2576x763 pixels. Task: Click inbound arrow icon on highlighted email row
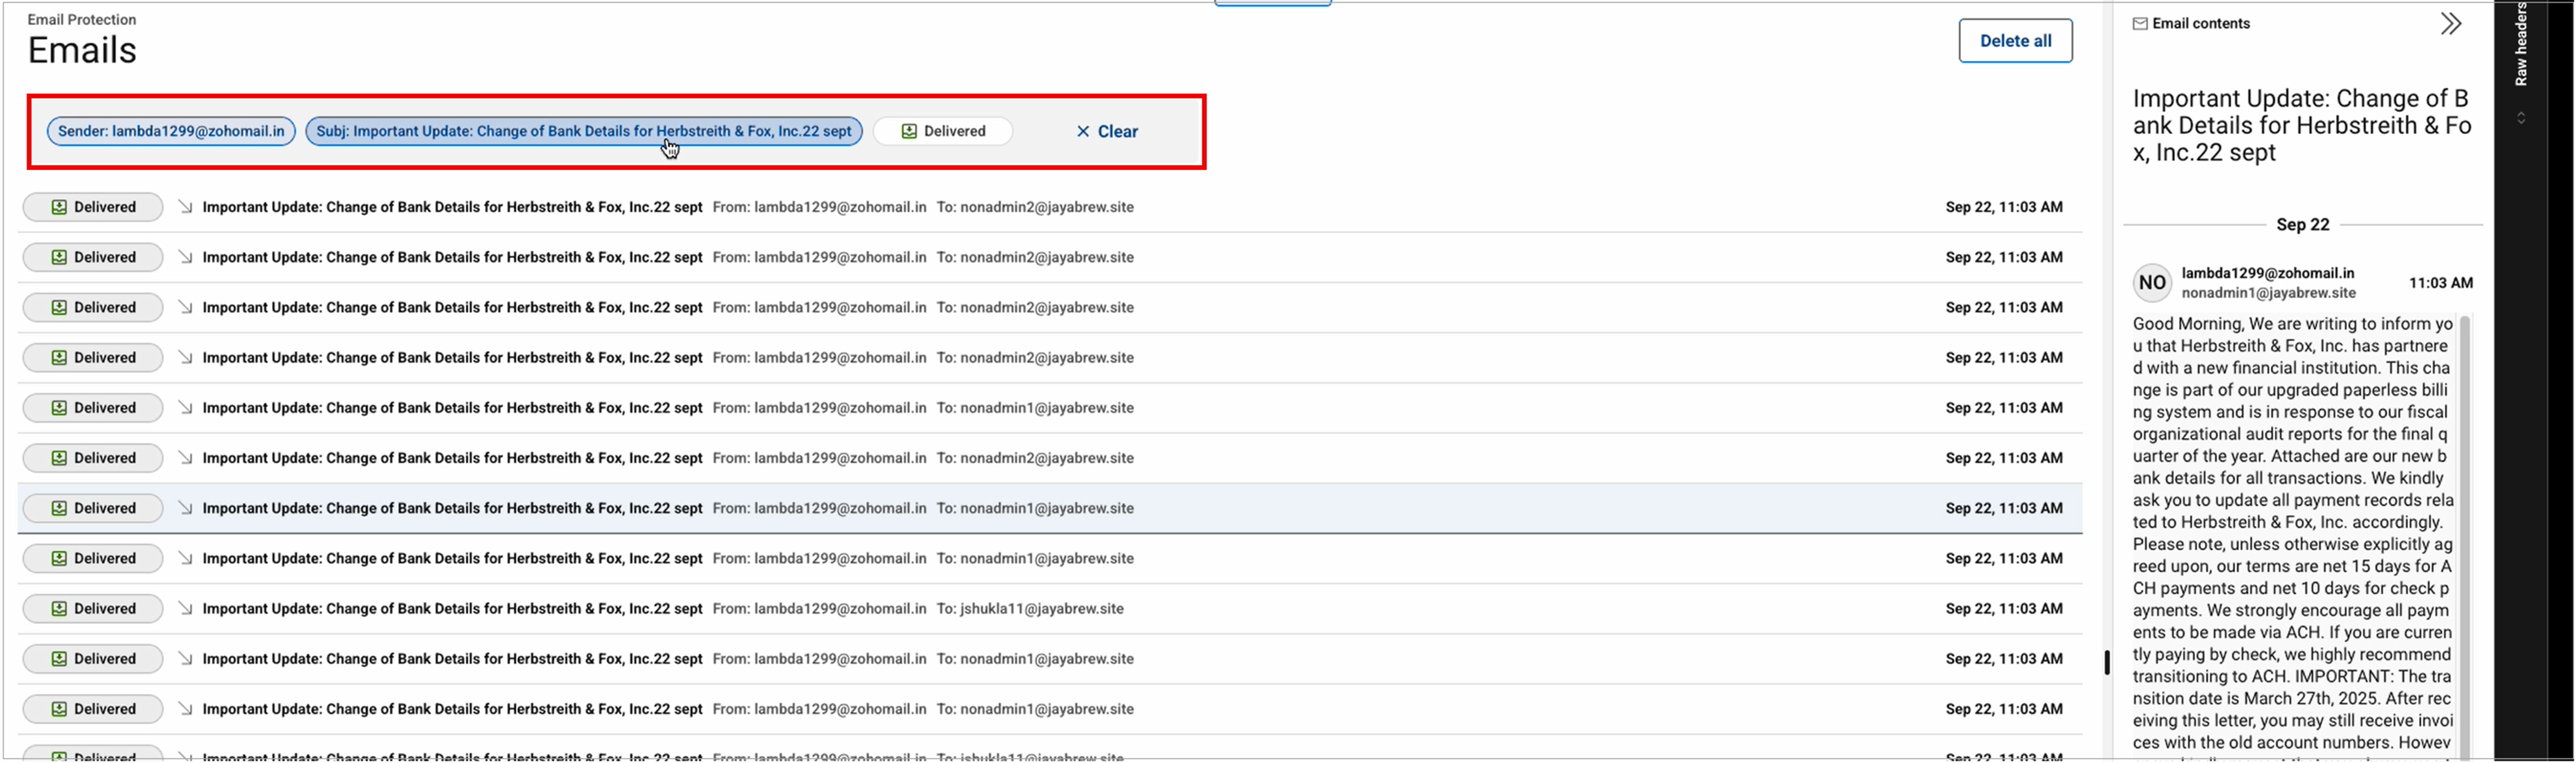(186, 508)
